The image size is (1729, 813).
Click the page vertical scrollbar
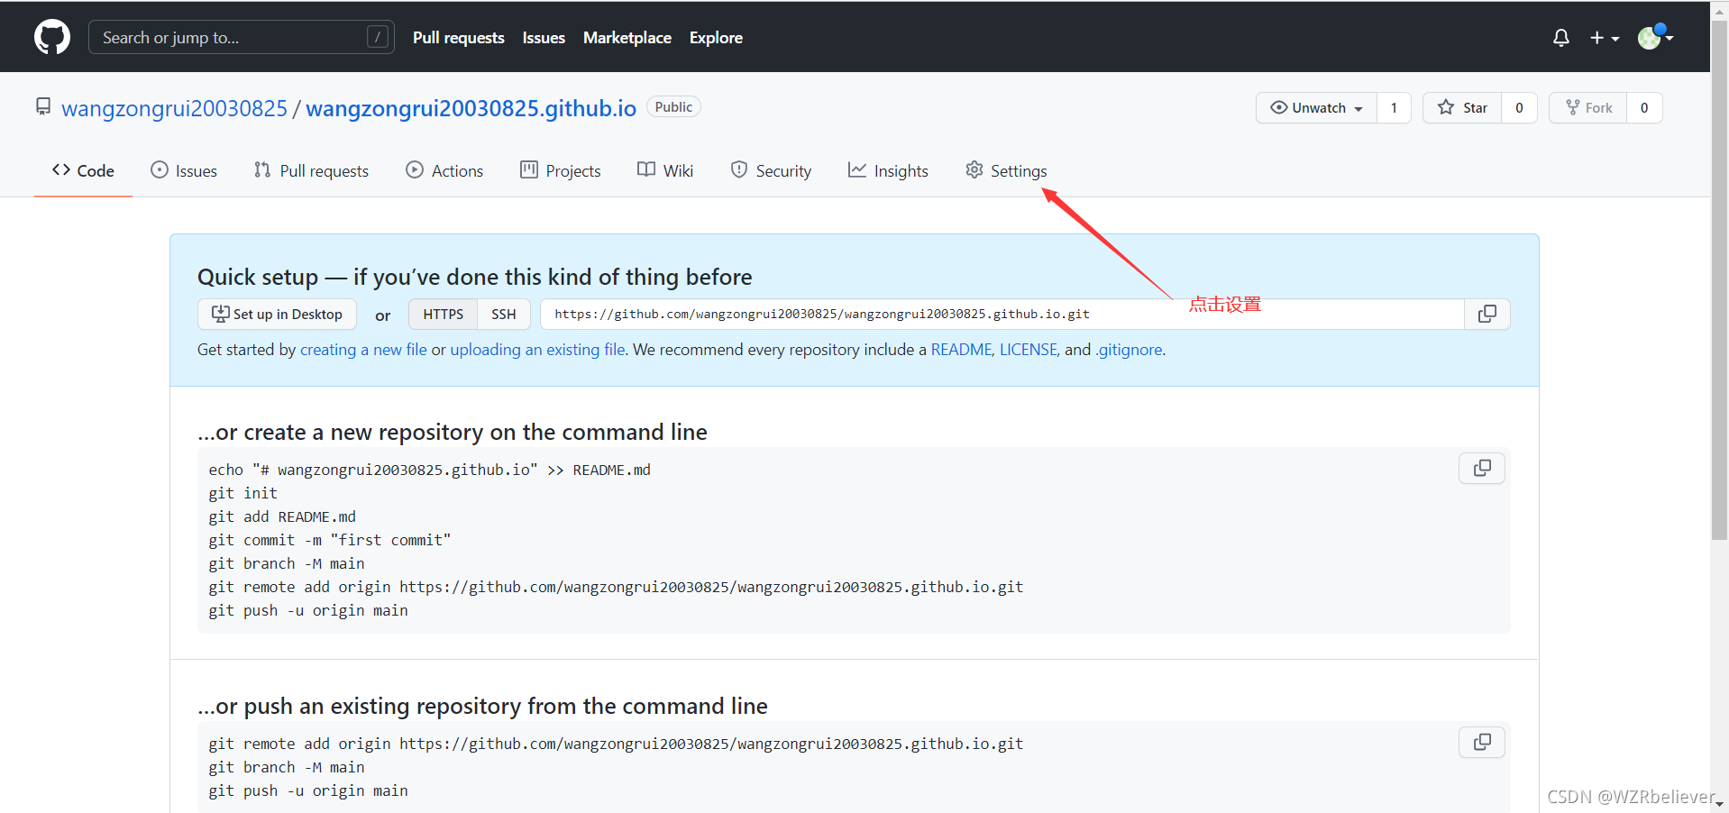(1719, 279)
